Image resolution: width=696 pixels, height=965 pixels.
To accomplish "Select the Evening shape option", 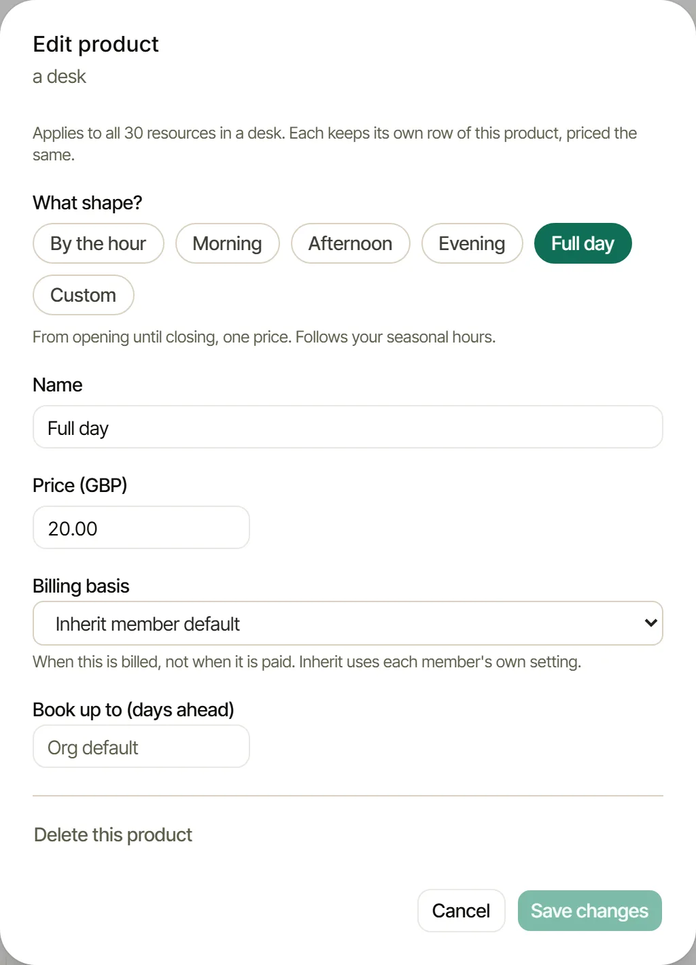I will 472,243.
